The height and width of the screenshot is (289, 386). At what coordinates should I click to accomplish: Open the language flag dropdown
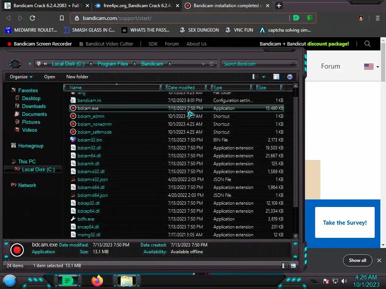tap(371, 66)
